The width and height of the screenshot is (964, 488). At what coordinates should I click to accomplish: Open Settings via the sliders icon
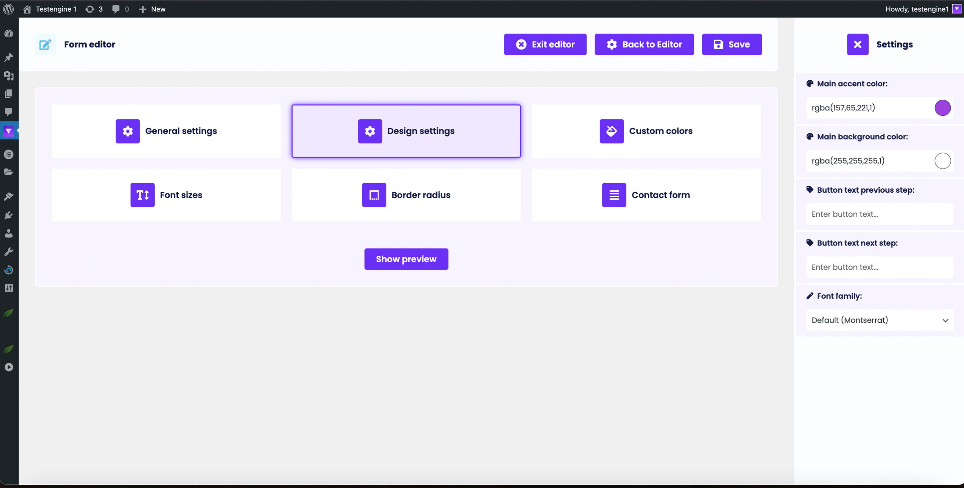(9, 288)
